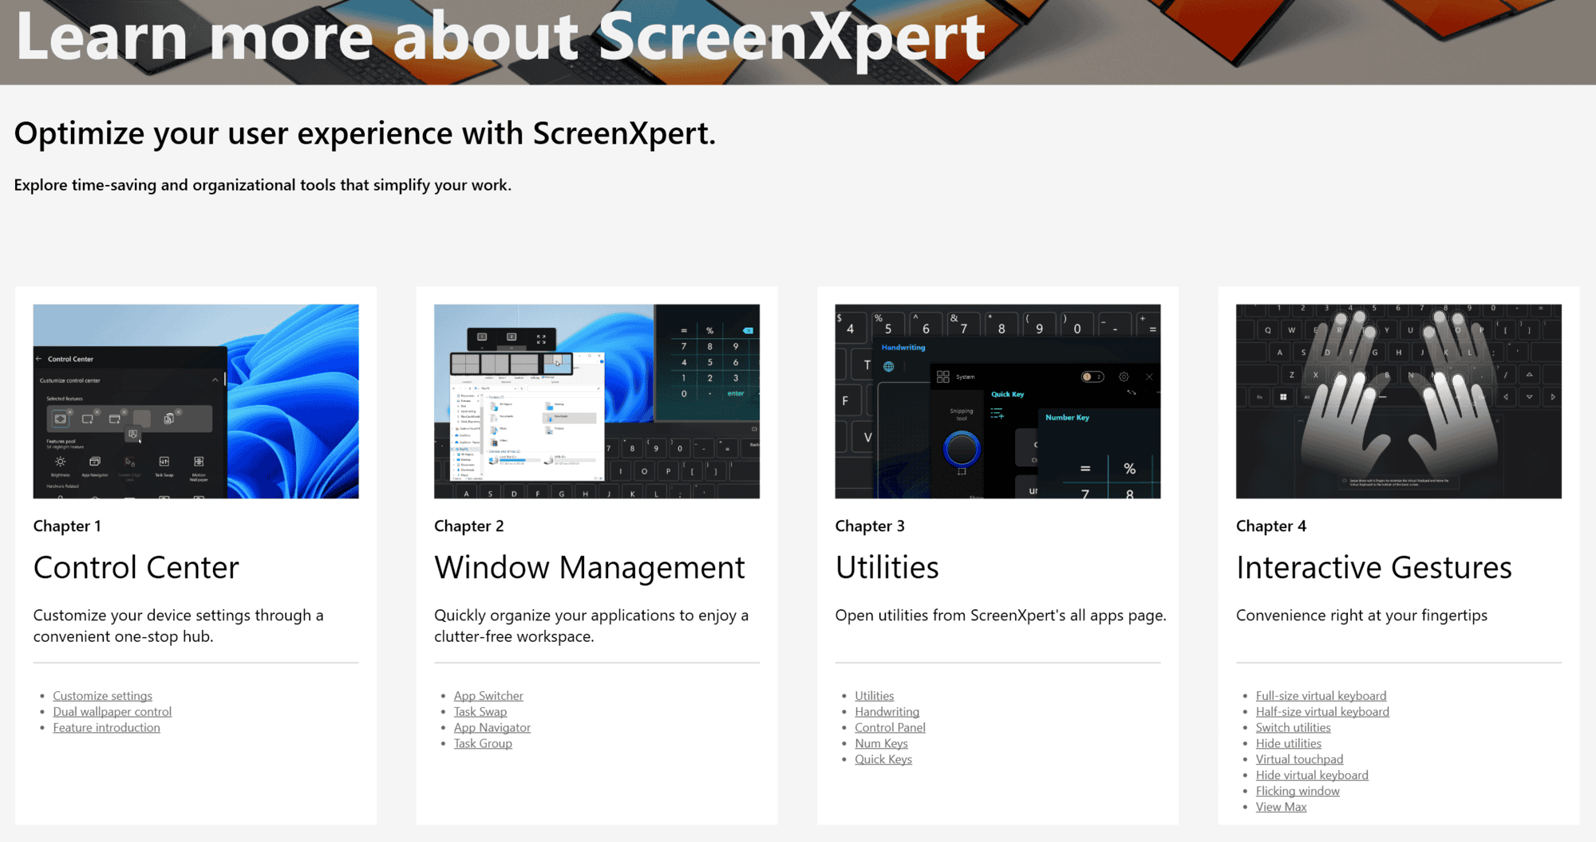Click the Half-size virtual keyboard link

tap(1321, 712)
